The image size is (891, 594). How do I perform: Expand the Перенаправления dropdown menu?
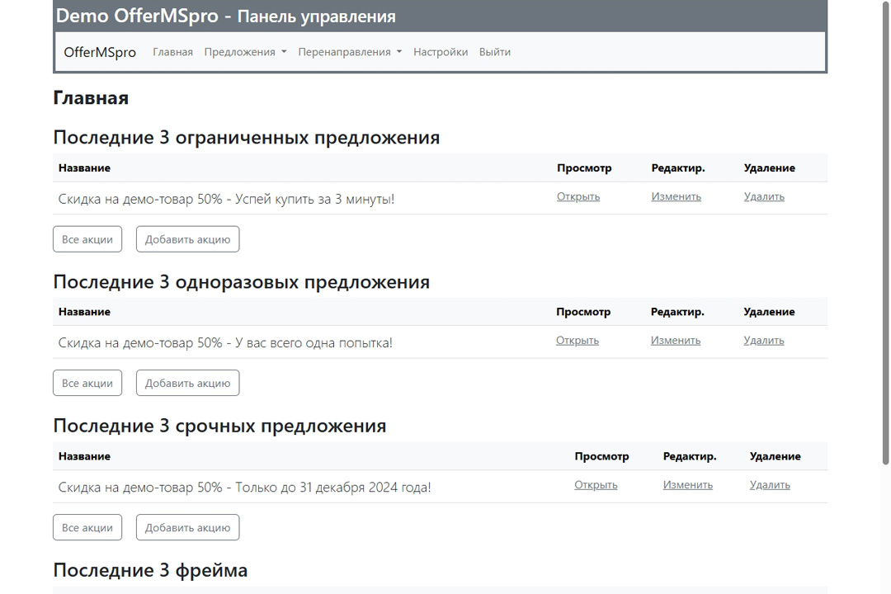350,52
